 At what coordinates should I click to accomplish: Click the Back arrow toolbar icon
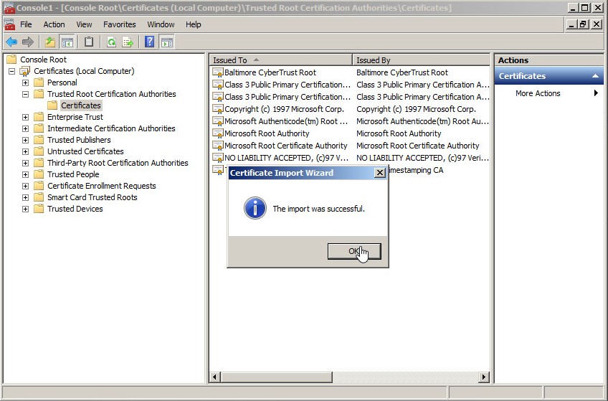click(x=11, y=42)
